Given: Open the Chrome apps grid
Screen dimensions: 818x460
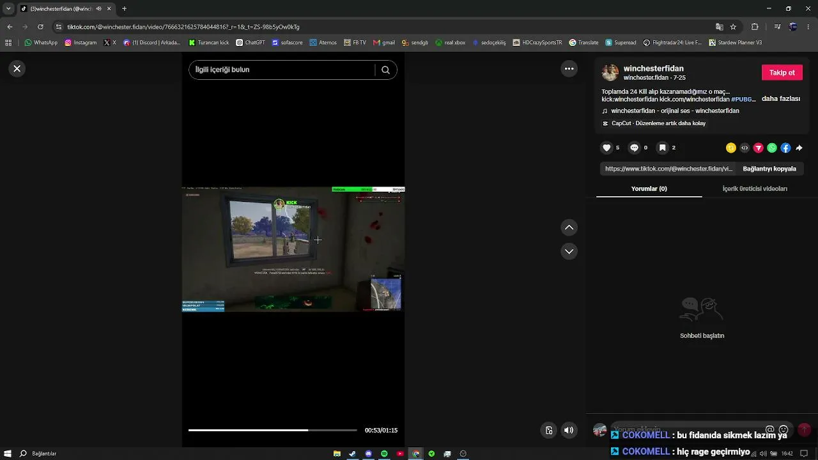Looking at the screenshot, I should pyautogui.click(x=8, y=43).
